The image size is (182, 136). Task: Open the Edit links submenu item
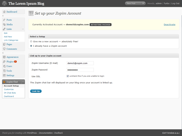5,33
